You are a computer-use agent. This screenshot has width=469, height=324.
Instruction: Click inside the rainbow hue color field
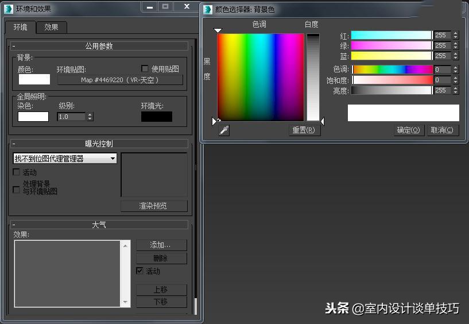pyautogui.click(x=261, y=77)
